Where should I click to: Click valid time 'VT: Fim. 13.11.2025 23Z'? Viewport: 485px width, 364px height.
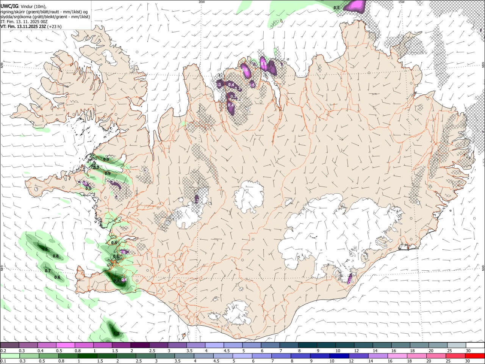coord(23,27)
